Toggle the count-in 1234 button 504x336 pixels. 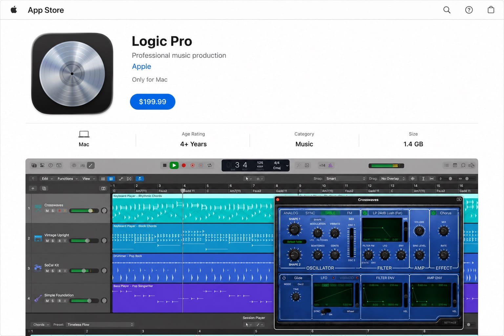pos(322,165)
